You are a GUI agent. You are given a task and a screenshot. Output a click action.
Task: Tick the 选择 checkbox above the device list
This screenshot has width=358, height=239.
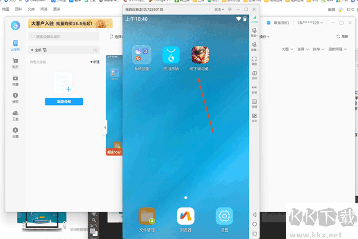pos(111,36)
